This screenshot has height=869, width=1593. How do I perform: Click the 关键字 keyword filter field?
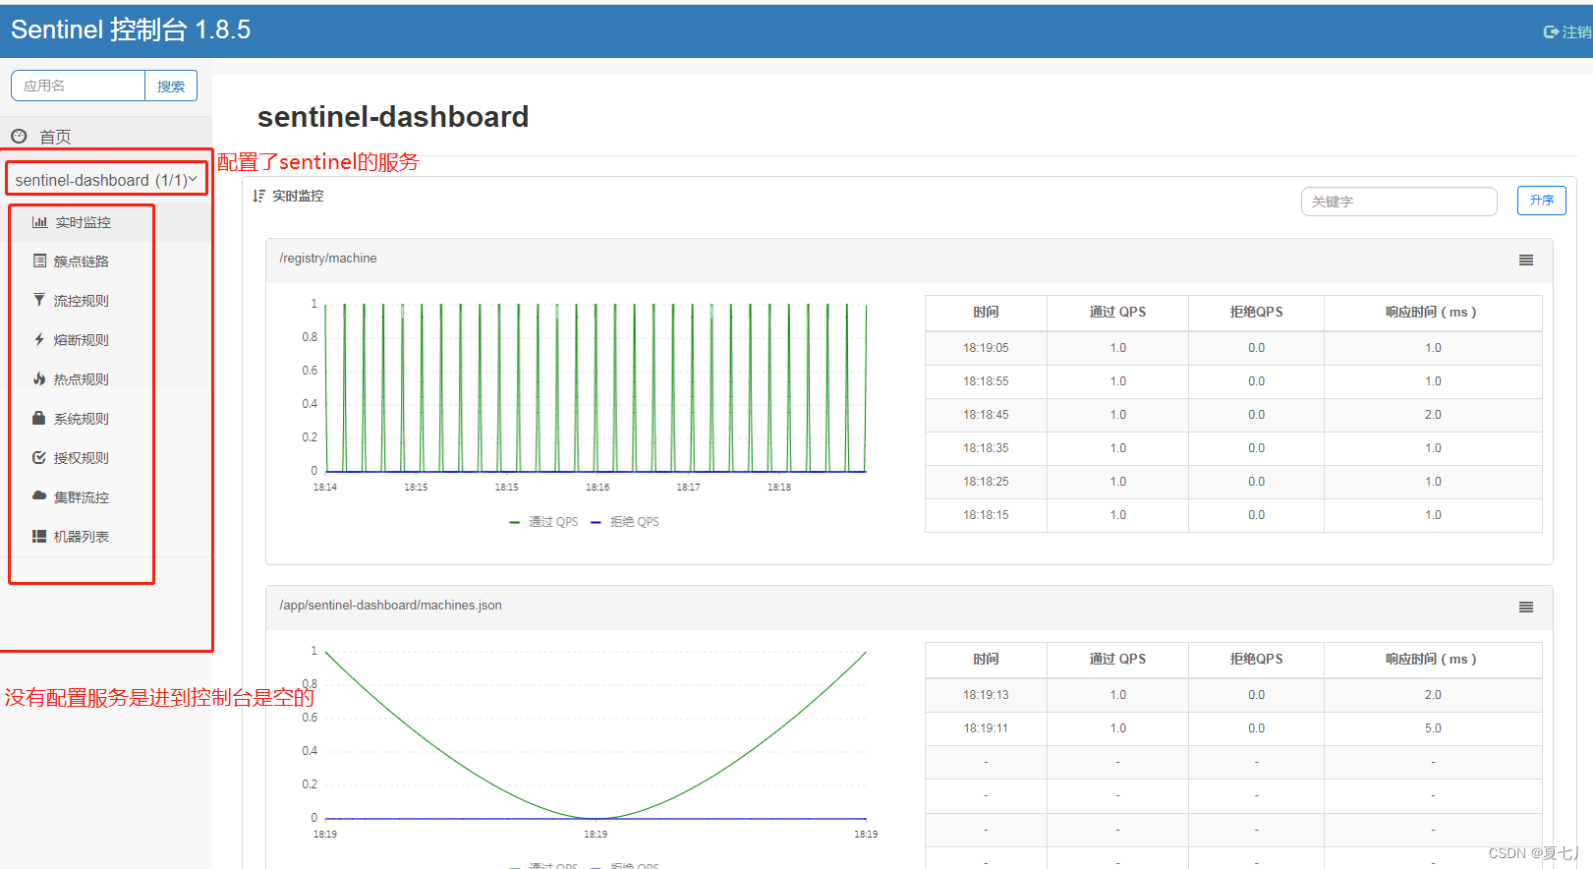[1398, 202]
